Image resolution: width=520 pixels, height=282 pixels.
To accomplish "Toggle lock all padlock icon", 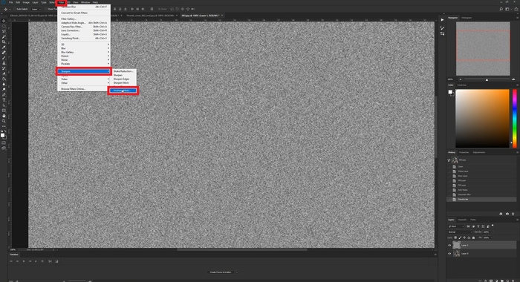I will point(474,237).
